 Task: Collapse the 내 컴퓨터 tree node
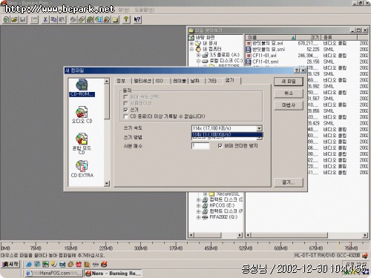tap(191, 49)
